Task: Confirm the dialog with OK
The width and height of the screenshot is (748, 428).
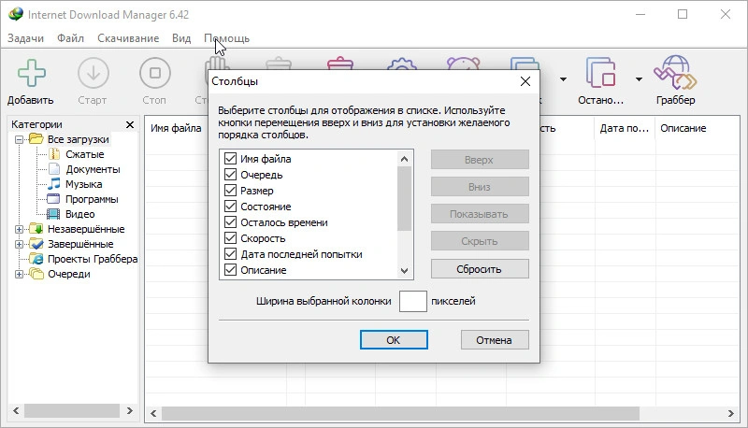Action: pos(394,340)
